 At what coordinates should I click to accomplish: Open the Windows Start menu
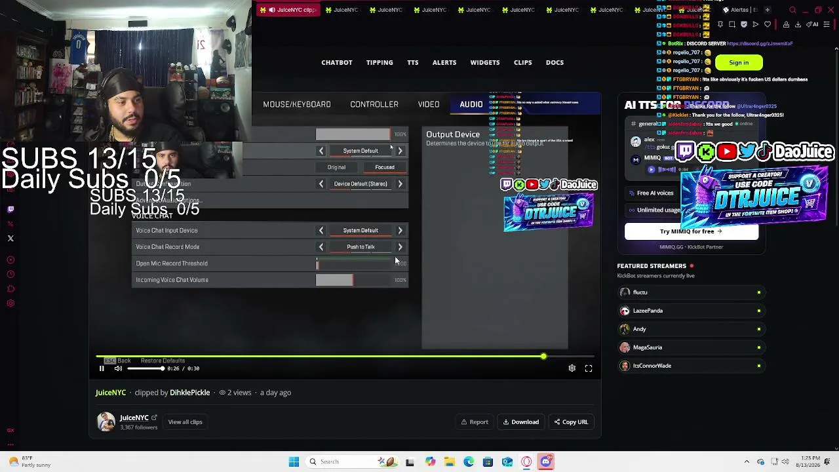(294, 462)
